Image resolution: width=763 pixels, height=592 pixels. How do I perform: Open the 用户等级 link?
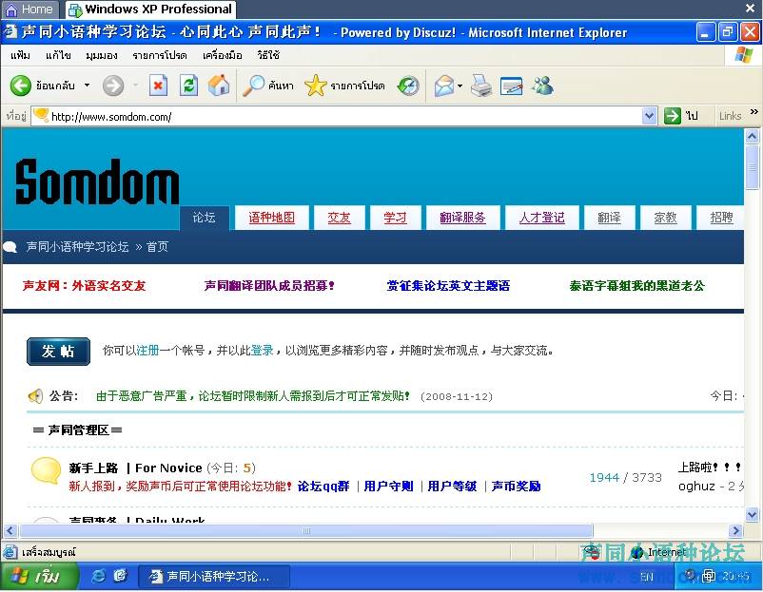click(452, 486)
